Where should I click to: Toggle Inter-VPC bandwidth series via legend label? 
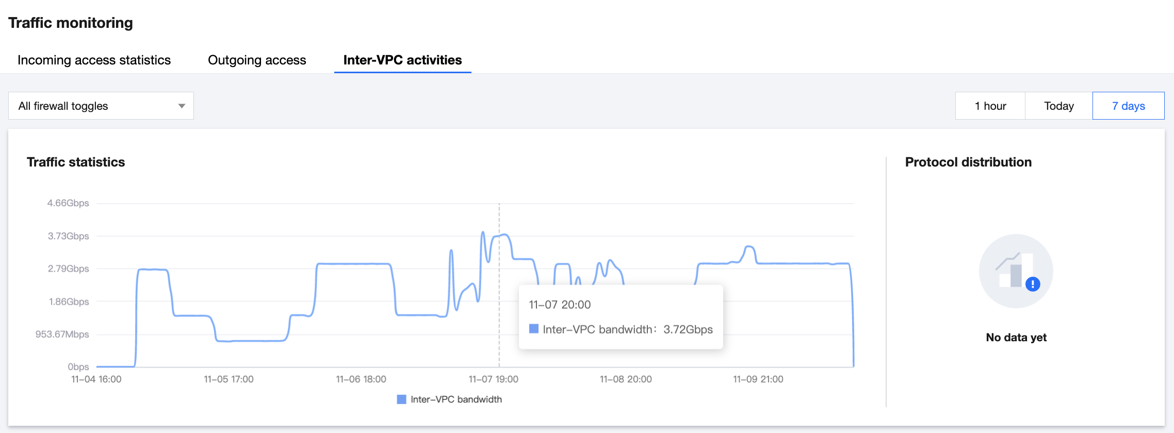[456, 399]
